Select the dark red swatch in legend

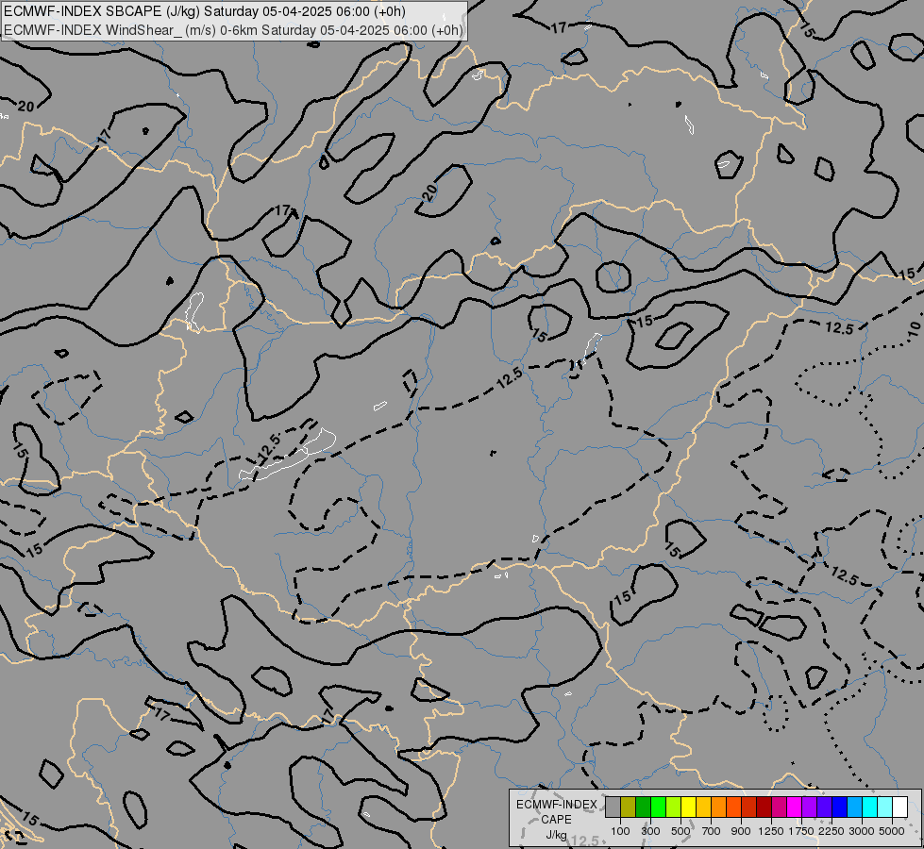tap(764, 807)
